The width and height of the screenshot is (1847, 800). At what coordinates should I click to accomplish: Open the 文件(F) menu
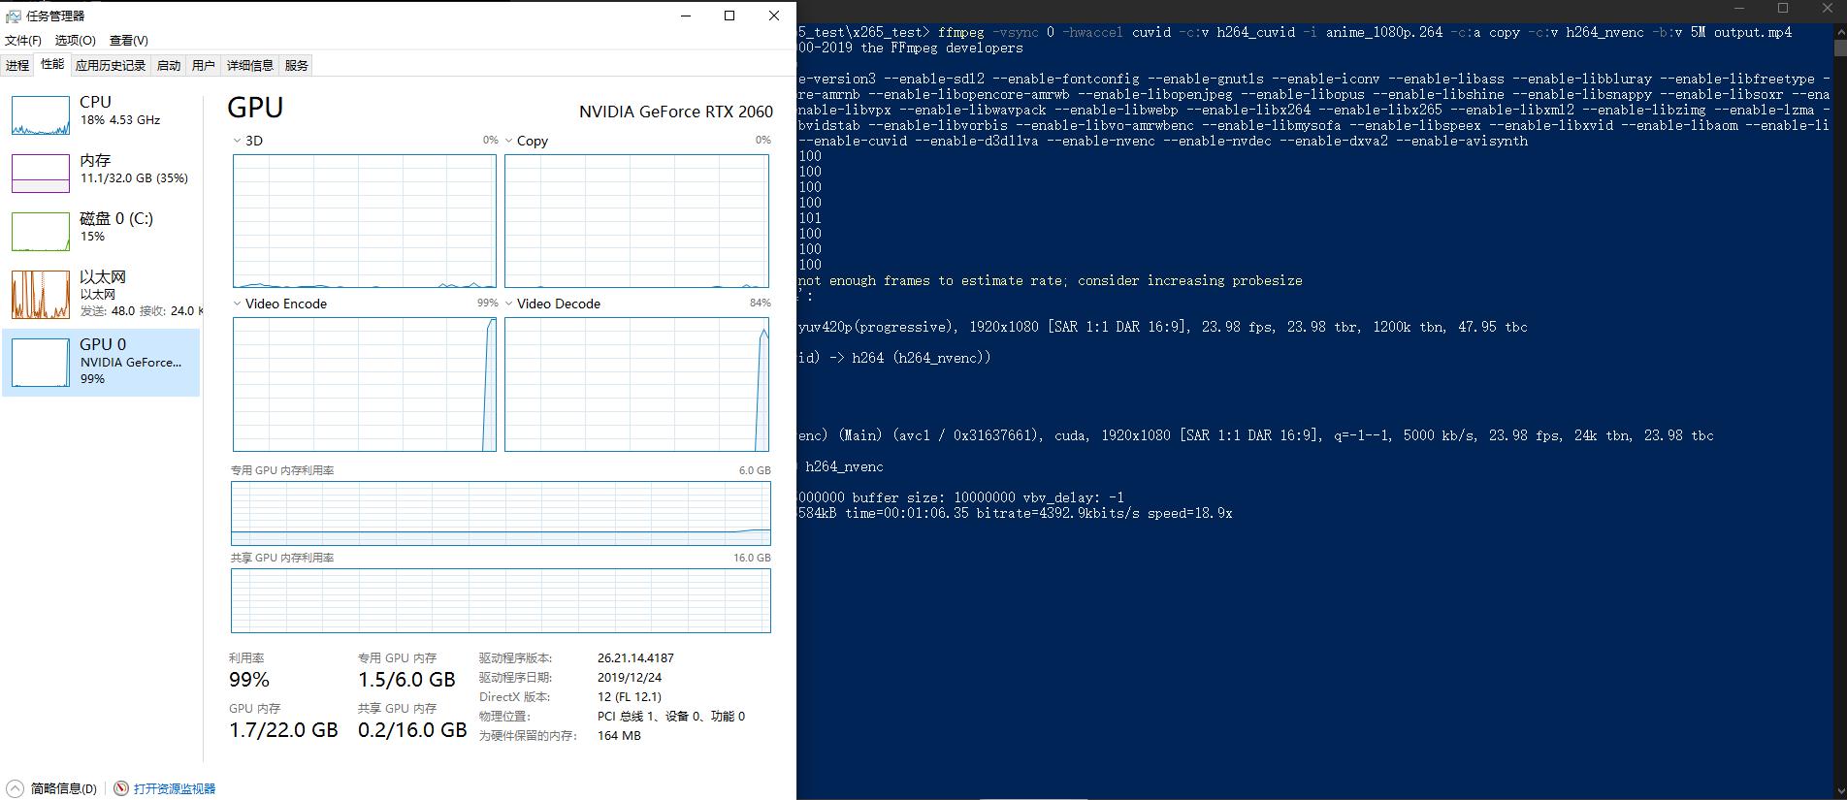(23, 40)
